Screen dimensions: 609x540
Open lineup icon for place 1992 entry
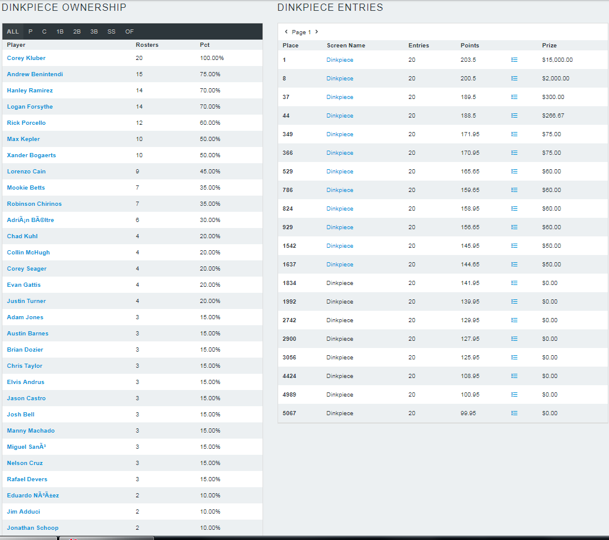click(514, 302)
